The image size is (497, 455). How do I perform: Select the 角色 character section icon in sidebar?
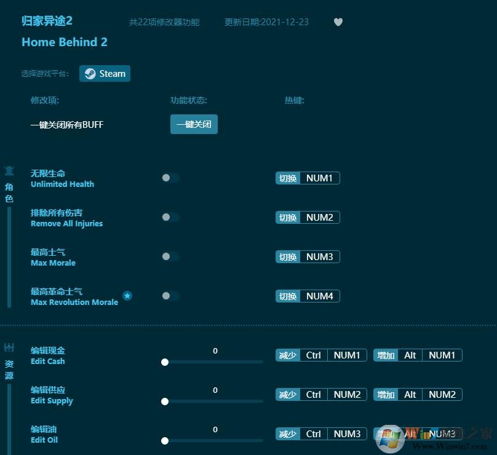click(x=9, y=170)
